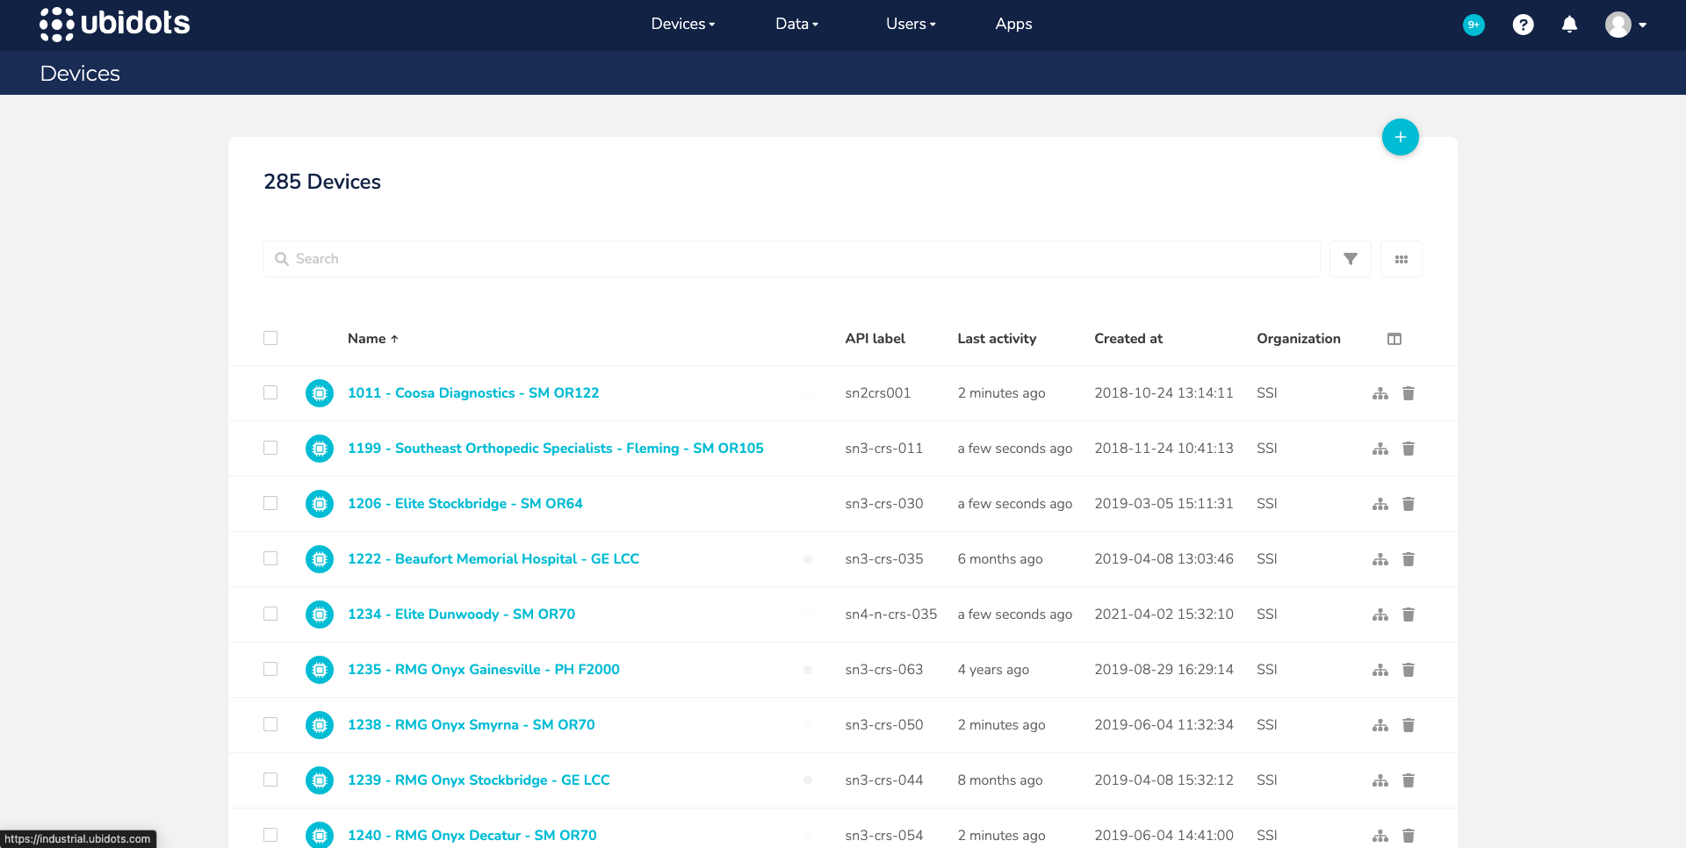Select checkbox for 1234 Elite Dunwoody

[270, 614]
